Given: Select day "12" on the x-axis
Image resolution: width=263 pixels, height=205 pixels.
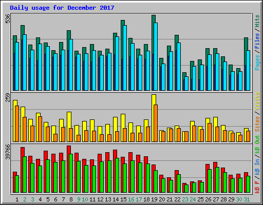Looking at the screenshot, I should 100,199.
